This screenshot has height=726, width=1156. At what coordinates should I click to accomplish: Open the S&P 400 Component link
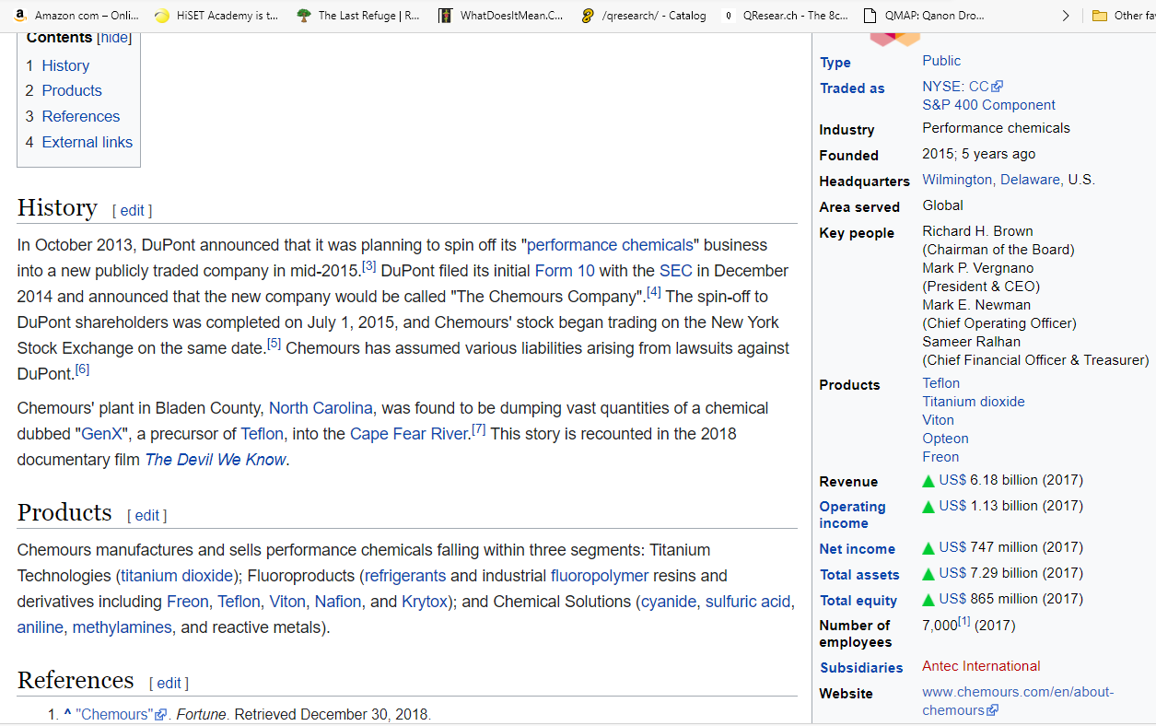pyautogui.click(x=989, y=105)
